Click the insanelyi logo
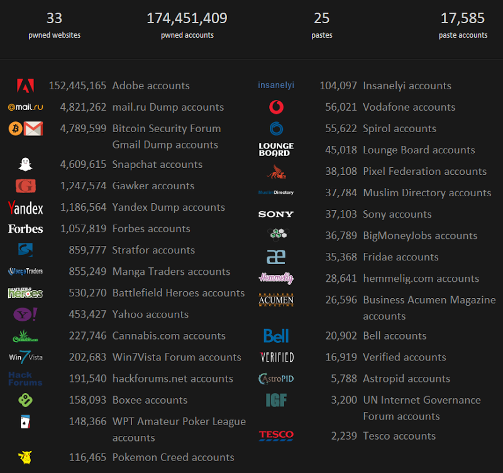This screenshot has height=473, width=503. (x=276, y=86)
